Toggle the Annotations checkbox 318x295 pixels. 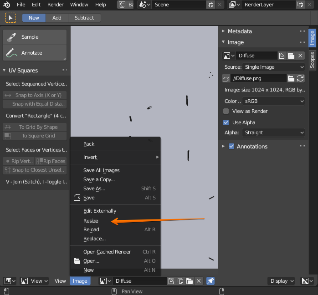[x=231, y=146]
